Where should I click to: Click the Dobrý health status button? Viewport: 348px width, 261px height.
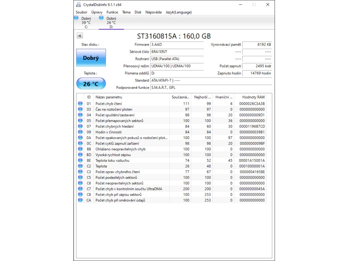point(91,58)
